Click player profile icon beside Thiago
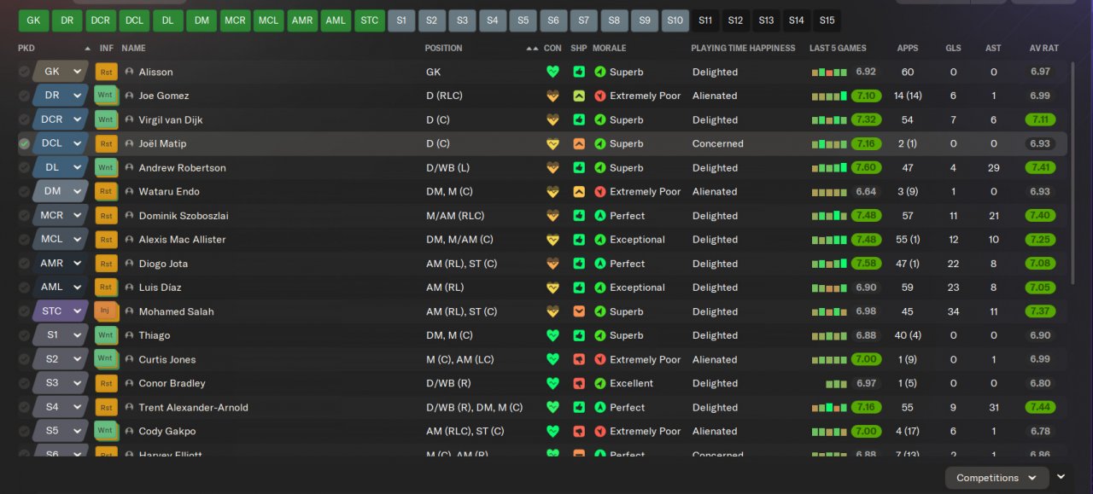The width and height of the screenshot is (1093, 494). pyautogui.click(x=130, y=335)
